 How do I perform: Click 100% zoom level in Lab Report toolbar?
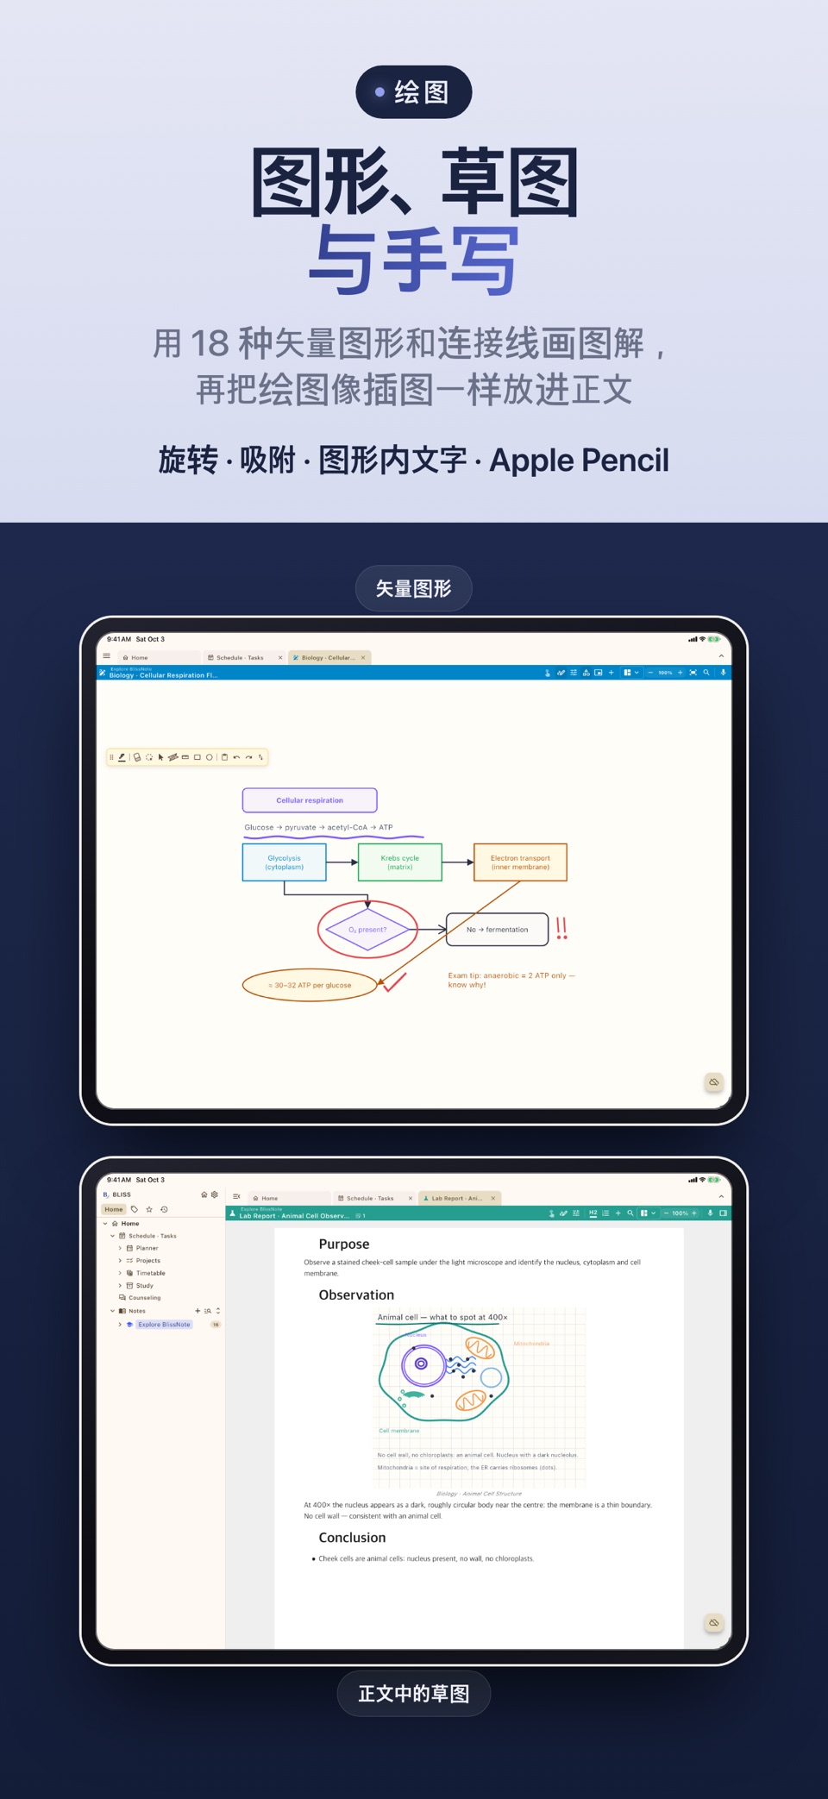click(x=681, y=1213)
